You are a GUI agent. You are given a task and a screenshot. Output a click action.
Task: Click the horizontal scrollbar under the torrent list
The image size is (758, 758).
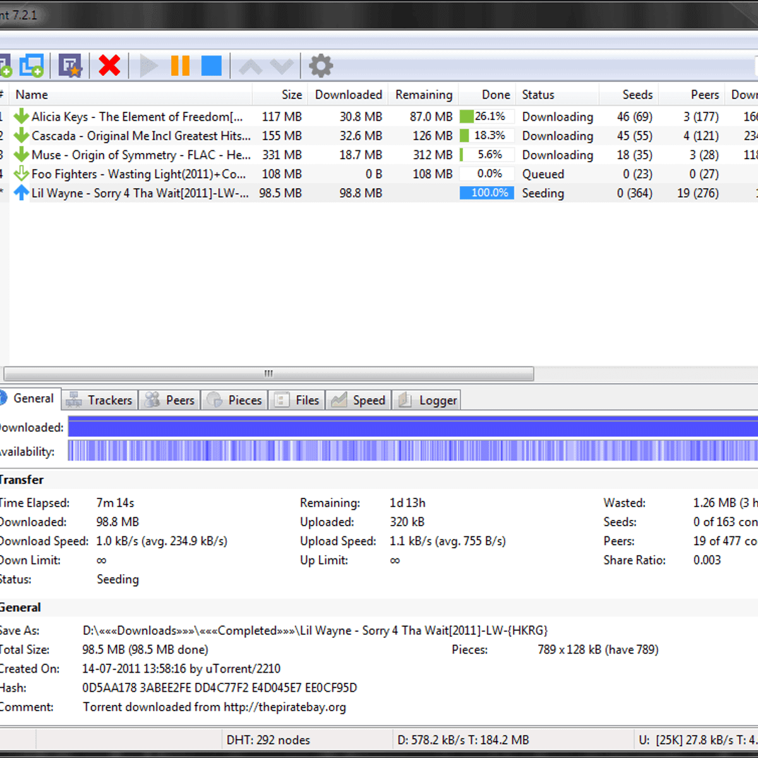(x=268, y=374)
